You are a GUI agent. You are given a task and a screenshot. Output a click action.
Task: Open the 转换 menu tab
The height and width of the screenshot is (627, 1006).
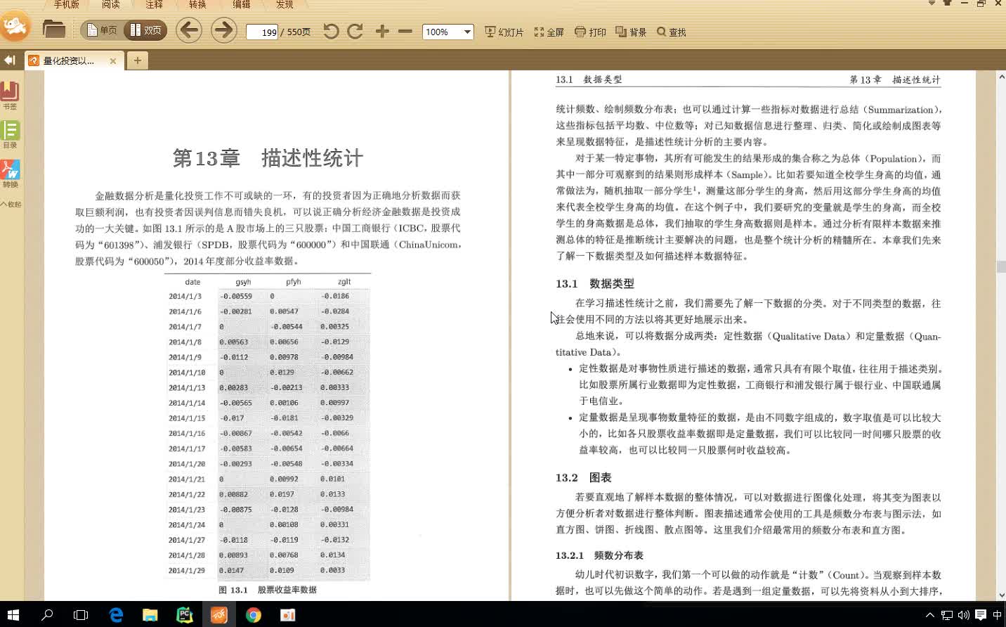pos(197,4)
